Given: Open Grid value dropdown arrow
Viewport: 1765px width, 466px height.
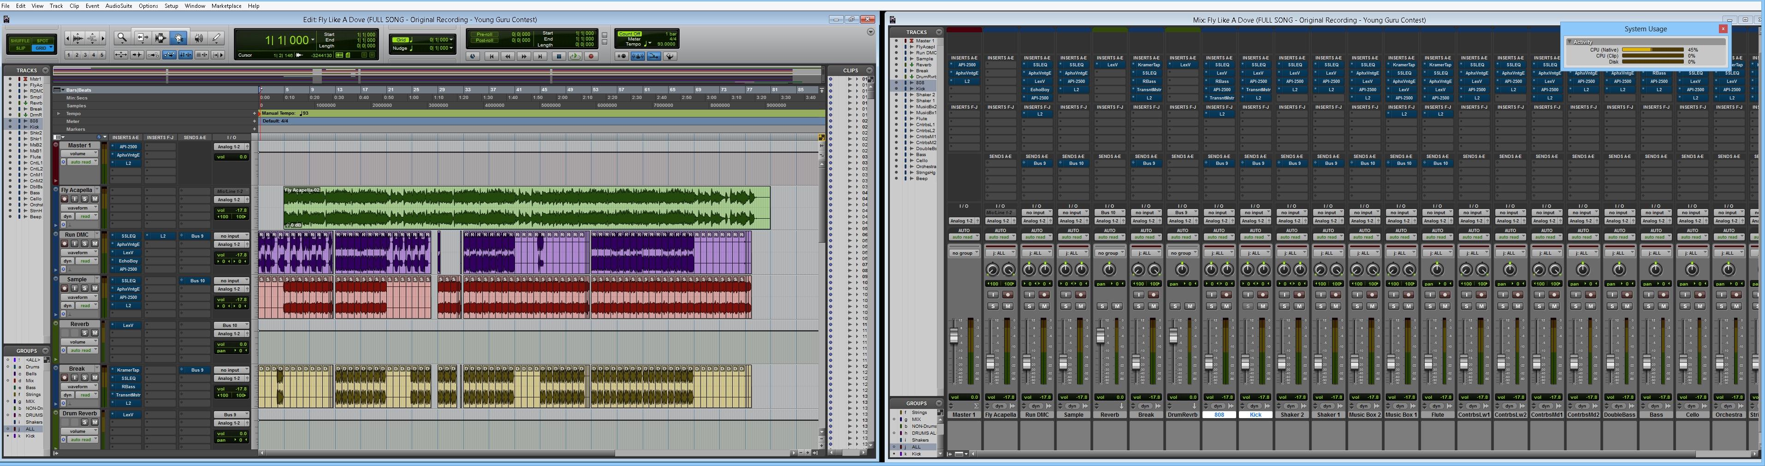Looking at the screenshot, I should pyautogui.click(x=451, y=40).
